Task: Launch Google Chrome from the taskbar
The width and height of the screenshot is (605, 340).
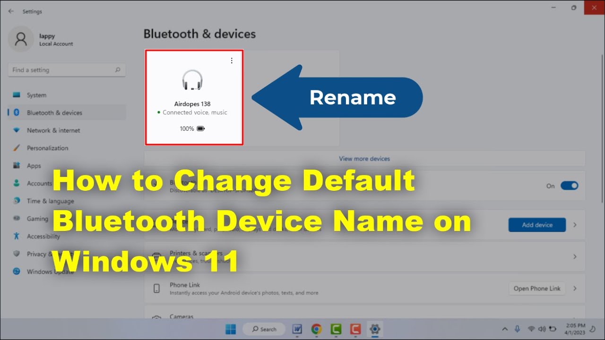Action: click(x=317, y=329)
